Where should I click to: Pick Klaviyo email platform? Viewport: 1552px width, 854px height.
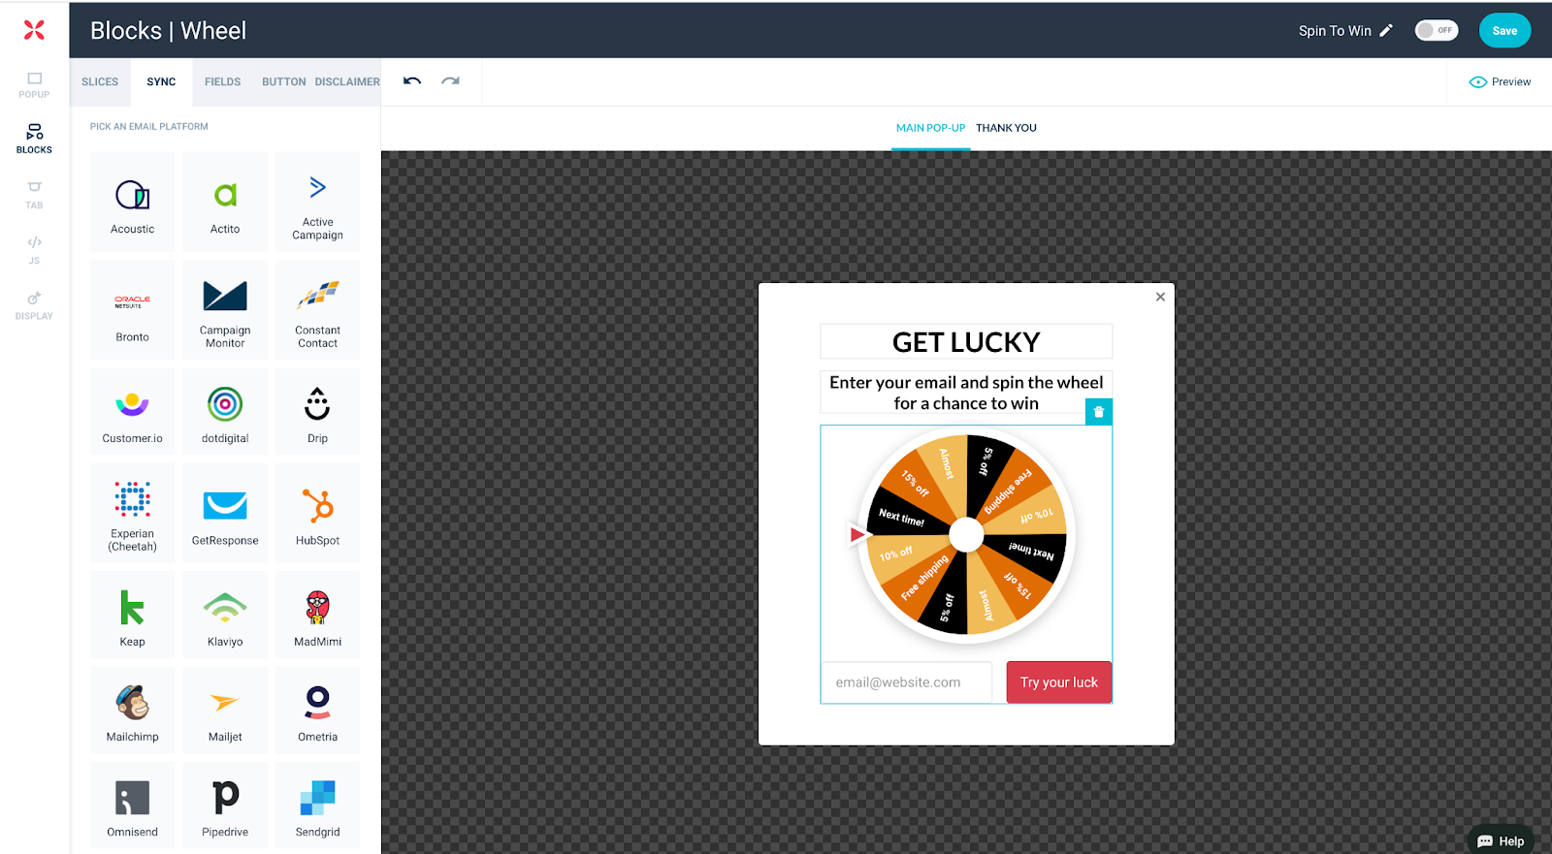tap(225, 615)
